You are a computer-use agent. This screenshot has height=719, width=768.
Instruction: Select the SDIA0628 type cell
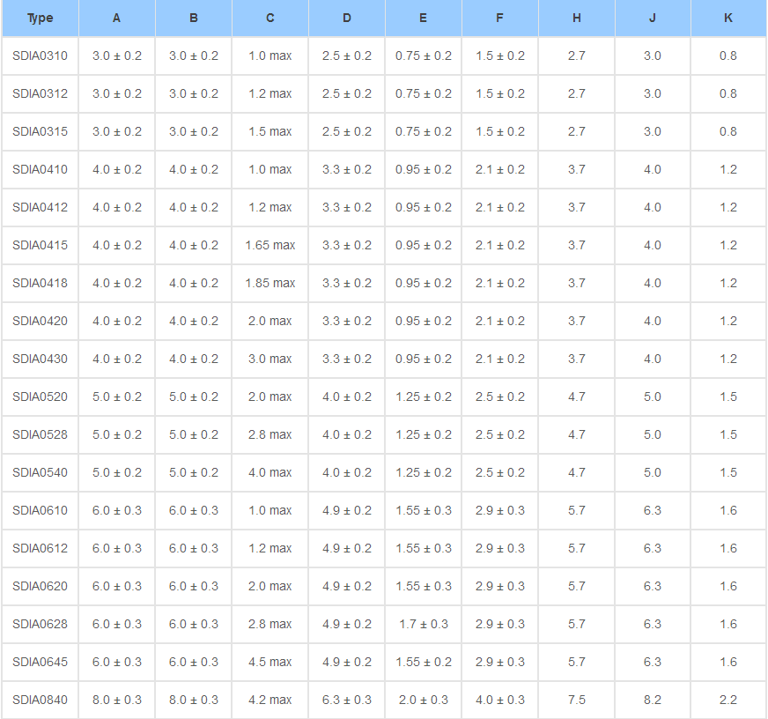[x=41, y=625]
